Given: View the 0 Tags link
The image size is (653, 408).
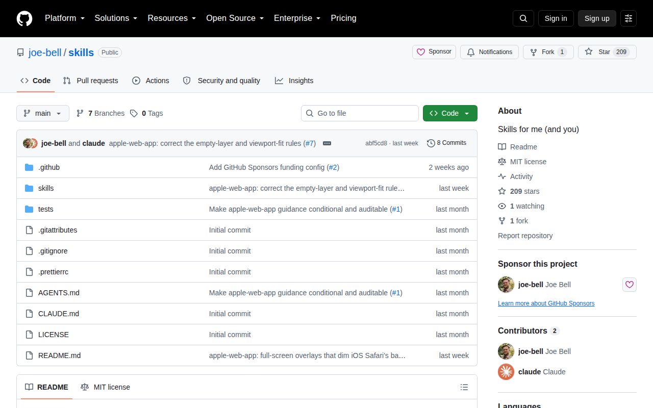Looking at the screenshot, I should [146, 113].
